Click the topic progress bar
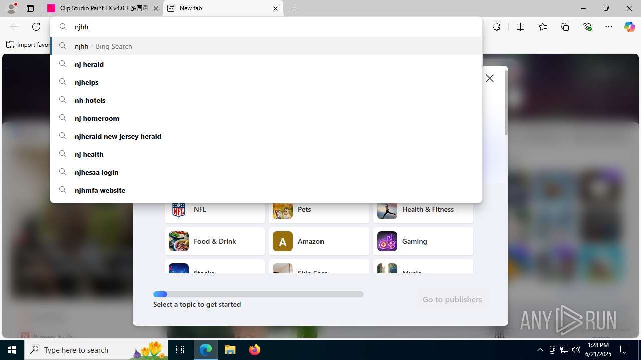 258,294
